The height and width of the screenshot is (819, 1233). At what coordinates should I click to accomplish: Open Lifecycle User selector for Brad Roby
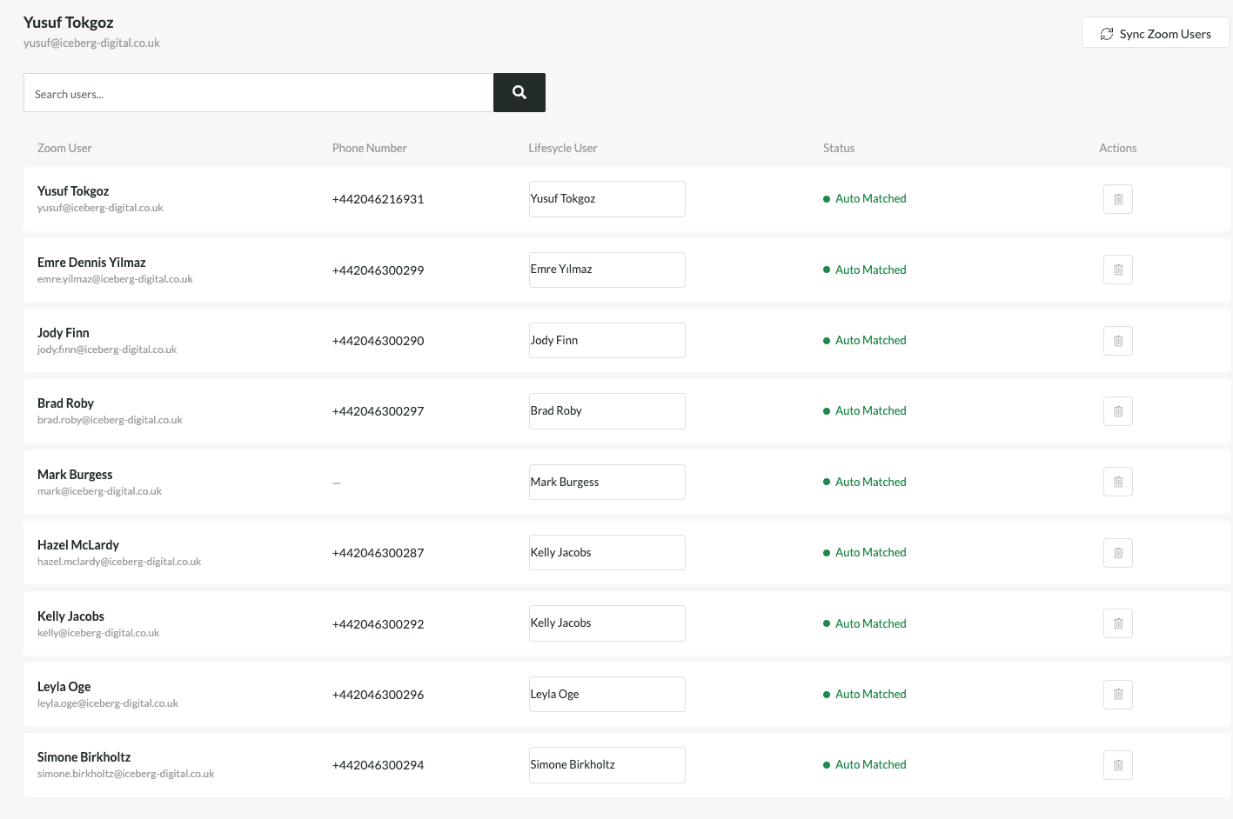tap(606, 411)
